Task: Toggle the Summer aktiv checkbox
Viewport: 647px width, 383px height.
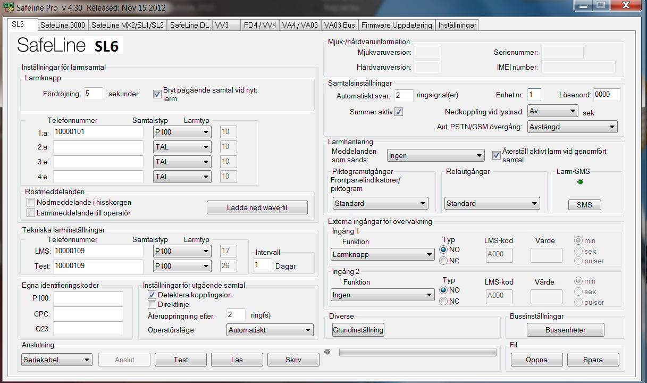Action: 399,112
